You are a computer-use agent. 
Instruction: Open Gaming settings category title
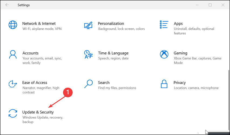point(180,53)
